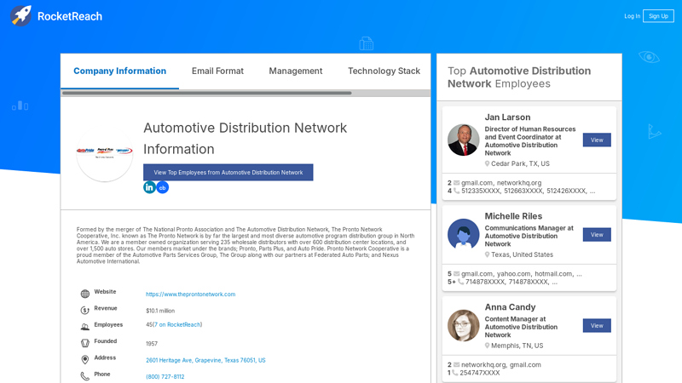Screen dimensions: 682x383
Task: View Anna Candy's profile
Action: click(x=597, y=326)
